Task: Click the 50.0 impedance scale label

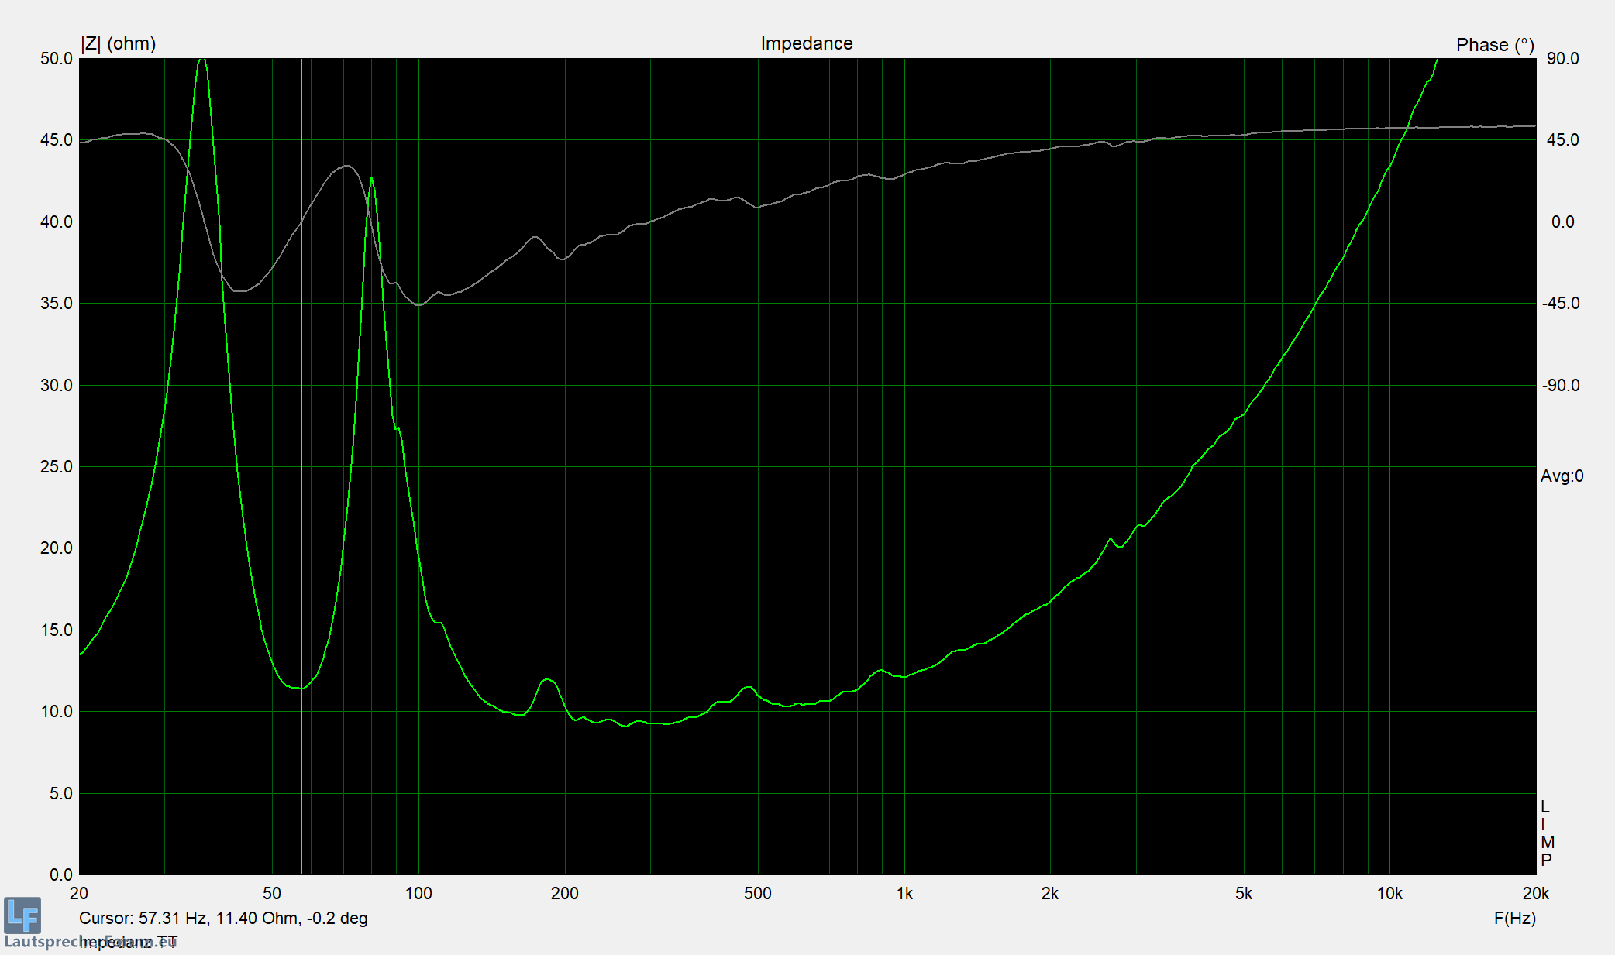Action: coord(56,59)
